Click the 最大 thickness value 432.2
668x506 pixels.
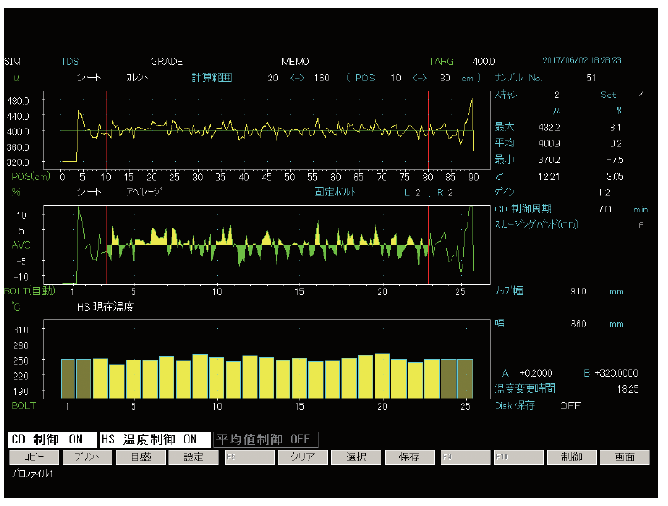(x=549, y=127)
